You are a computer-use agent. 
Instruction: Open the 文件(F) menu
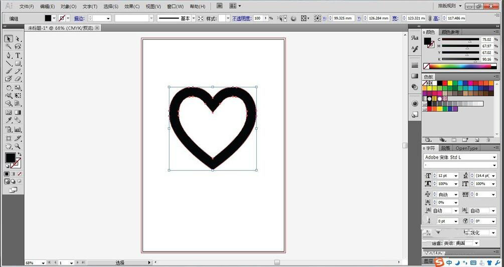[x=27, y=6]
